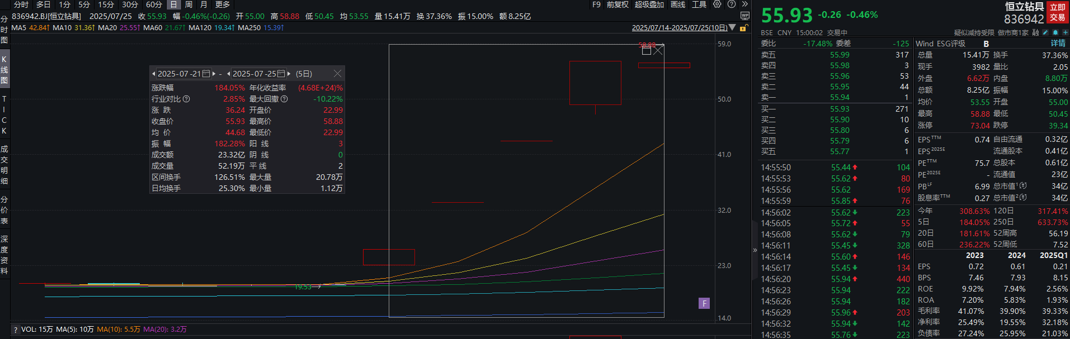
Task: Click the purple F marker icon
Action: pyautogui.click(x=704, y=303)
